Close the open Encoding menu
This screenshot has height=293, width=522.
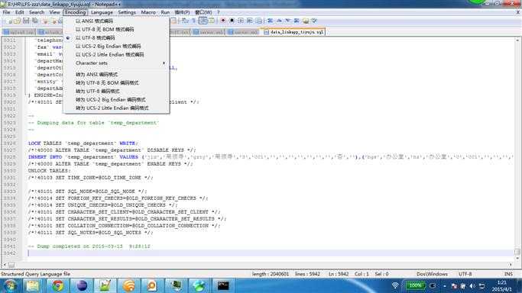(x=75, y=12)
